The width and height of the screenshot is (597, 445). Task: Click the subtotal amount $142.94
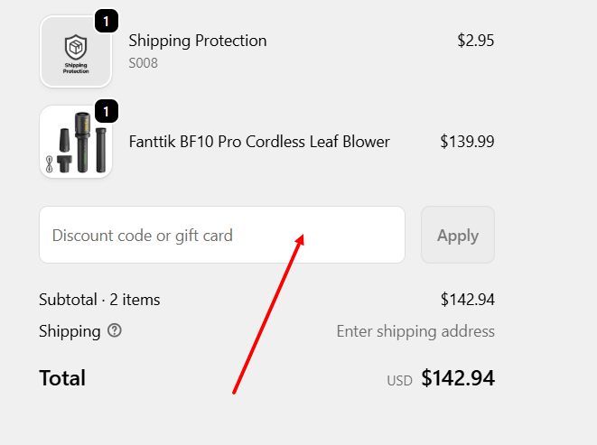(x=467, y=300)
